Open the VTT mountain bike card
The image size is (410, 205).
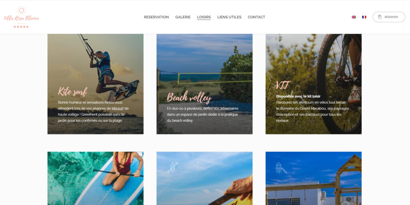pos(314,84)
